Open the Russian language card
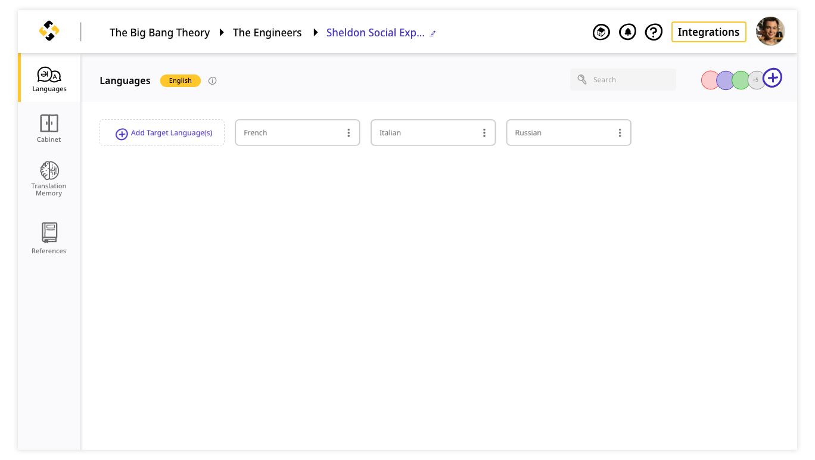 pos(568,133)
